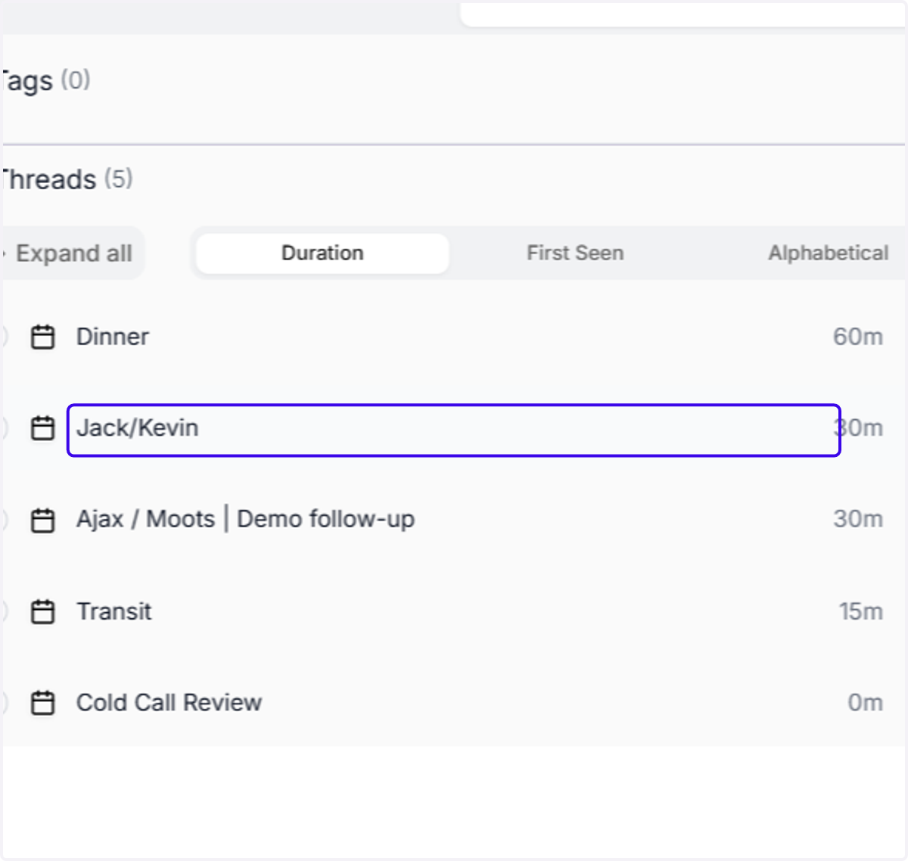Open Ajax / Moots Demo follow-up thread
This screenshot has width=908, height=861.
[245, 520]
